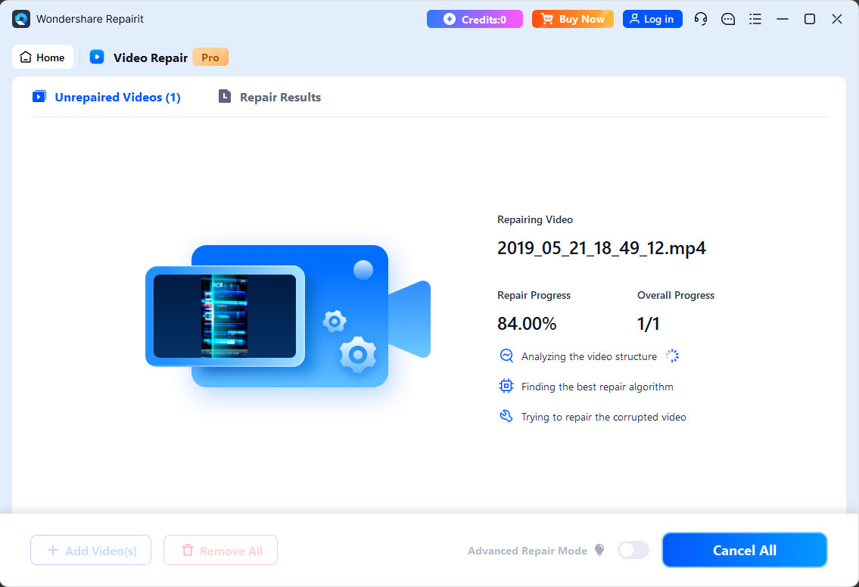This screenshot has width=859, height=587.
Task: Click the Video Repair play icon
Action: pos(96,56)
